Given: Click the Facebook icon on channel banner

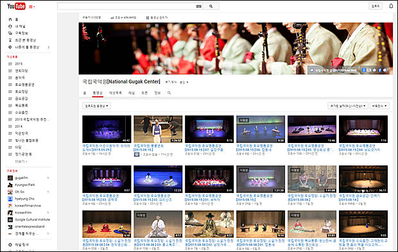Looking at the screenshot, I should click(380, 70).
